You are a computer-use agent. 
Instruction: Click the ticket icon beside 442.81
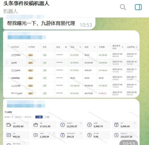(x=9, y=135)
